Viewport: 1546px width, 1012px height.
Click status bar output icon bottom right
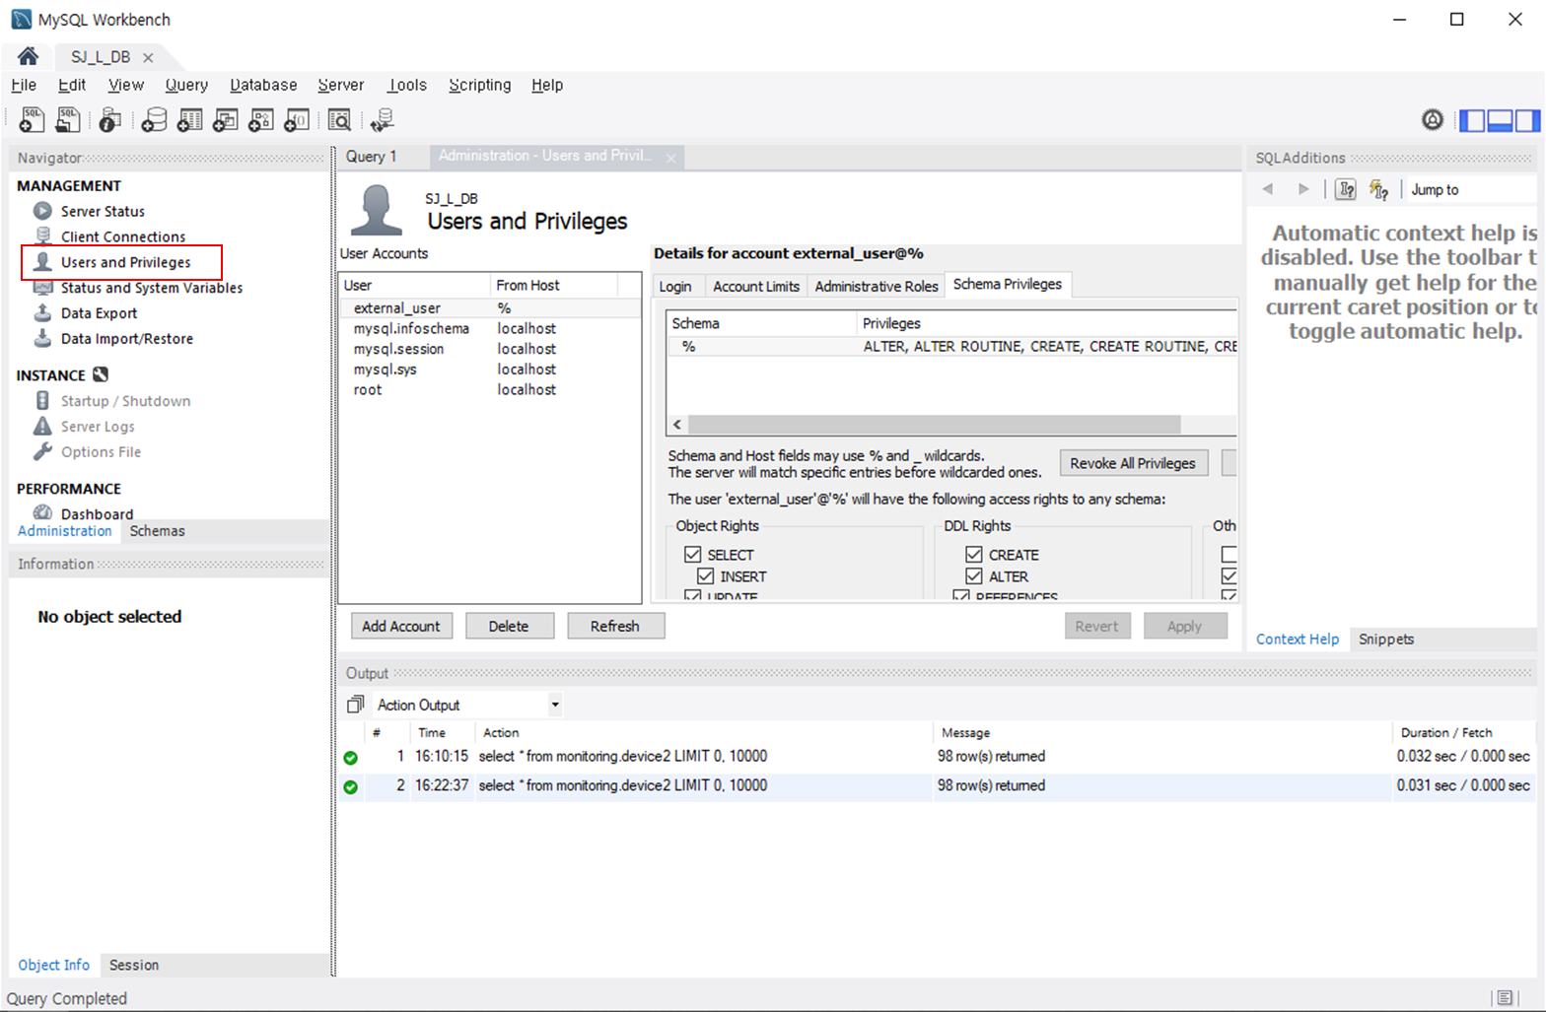pos(1504,998)
